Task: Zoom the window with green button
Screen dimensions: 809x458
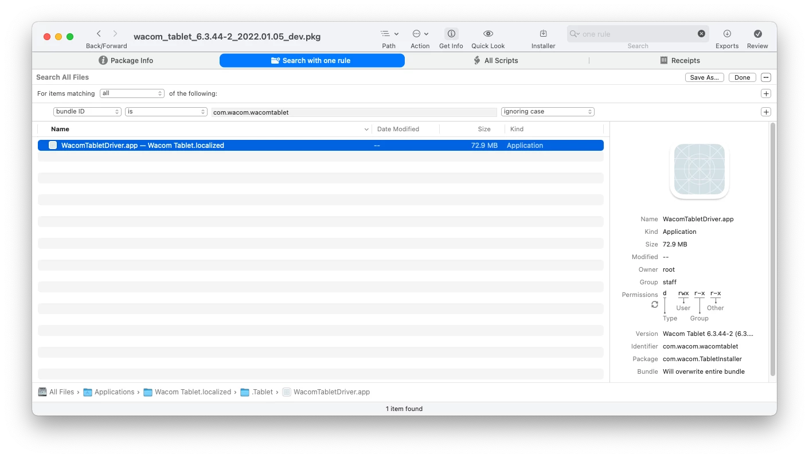Action: [70, 37]
